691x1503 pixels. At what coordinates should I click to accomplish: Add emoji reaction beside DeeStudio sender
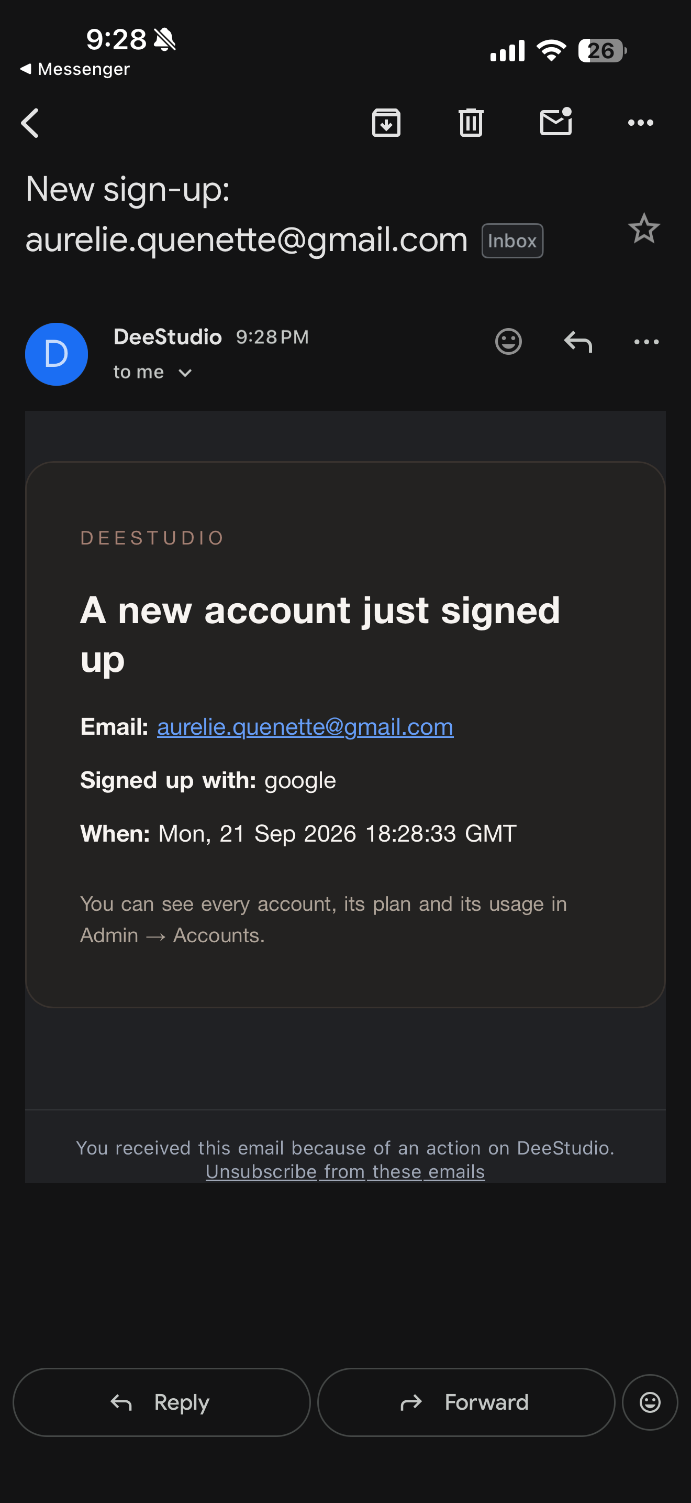pyautogui.click(x=508, y=341)
